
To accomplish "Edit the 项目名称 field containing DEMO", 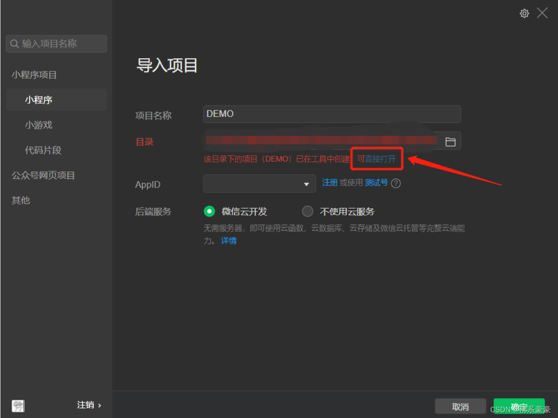I will tap(332, 114).
